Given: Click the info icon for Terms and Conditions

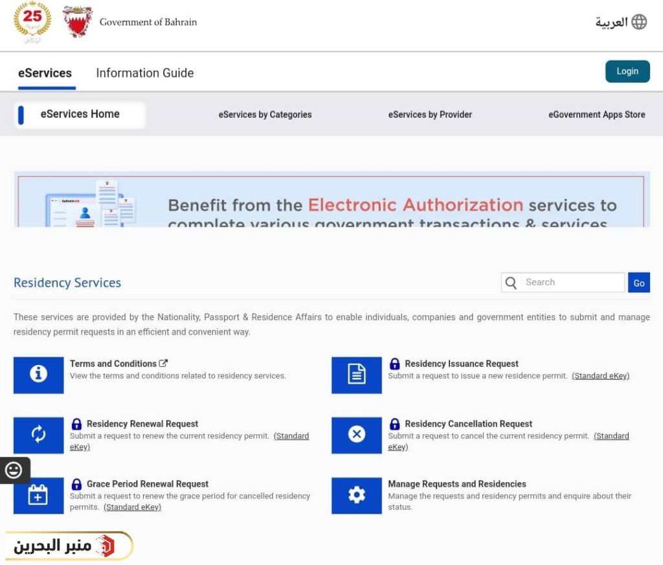Looking at the screenshot, I should [38, 375].
